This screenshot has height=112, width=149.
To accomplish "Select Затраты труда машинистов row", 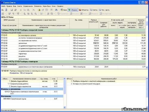I will (x=32, y=86).
